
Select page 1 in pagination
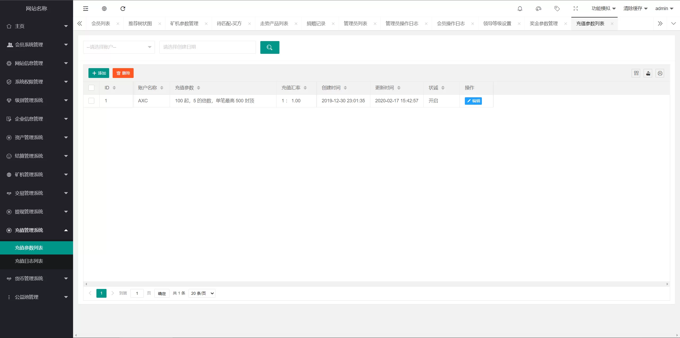click(101, 293)
